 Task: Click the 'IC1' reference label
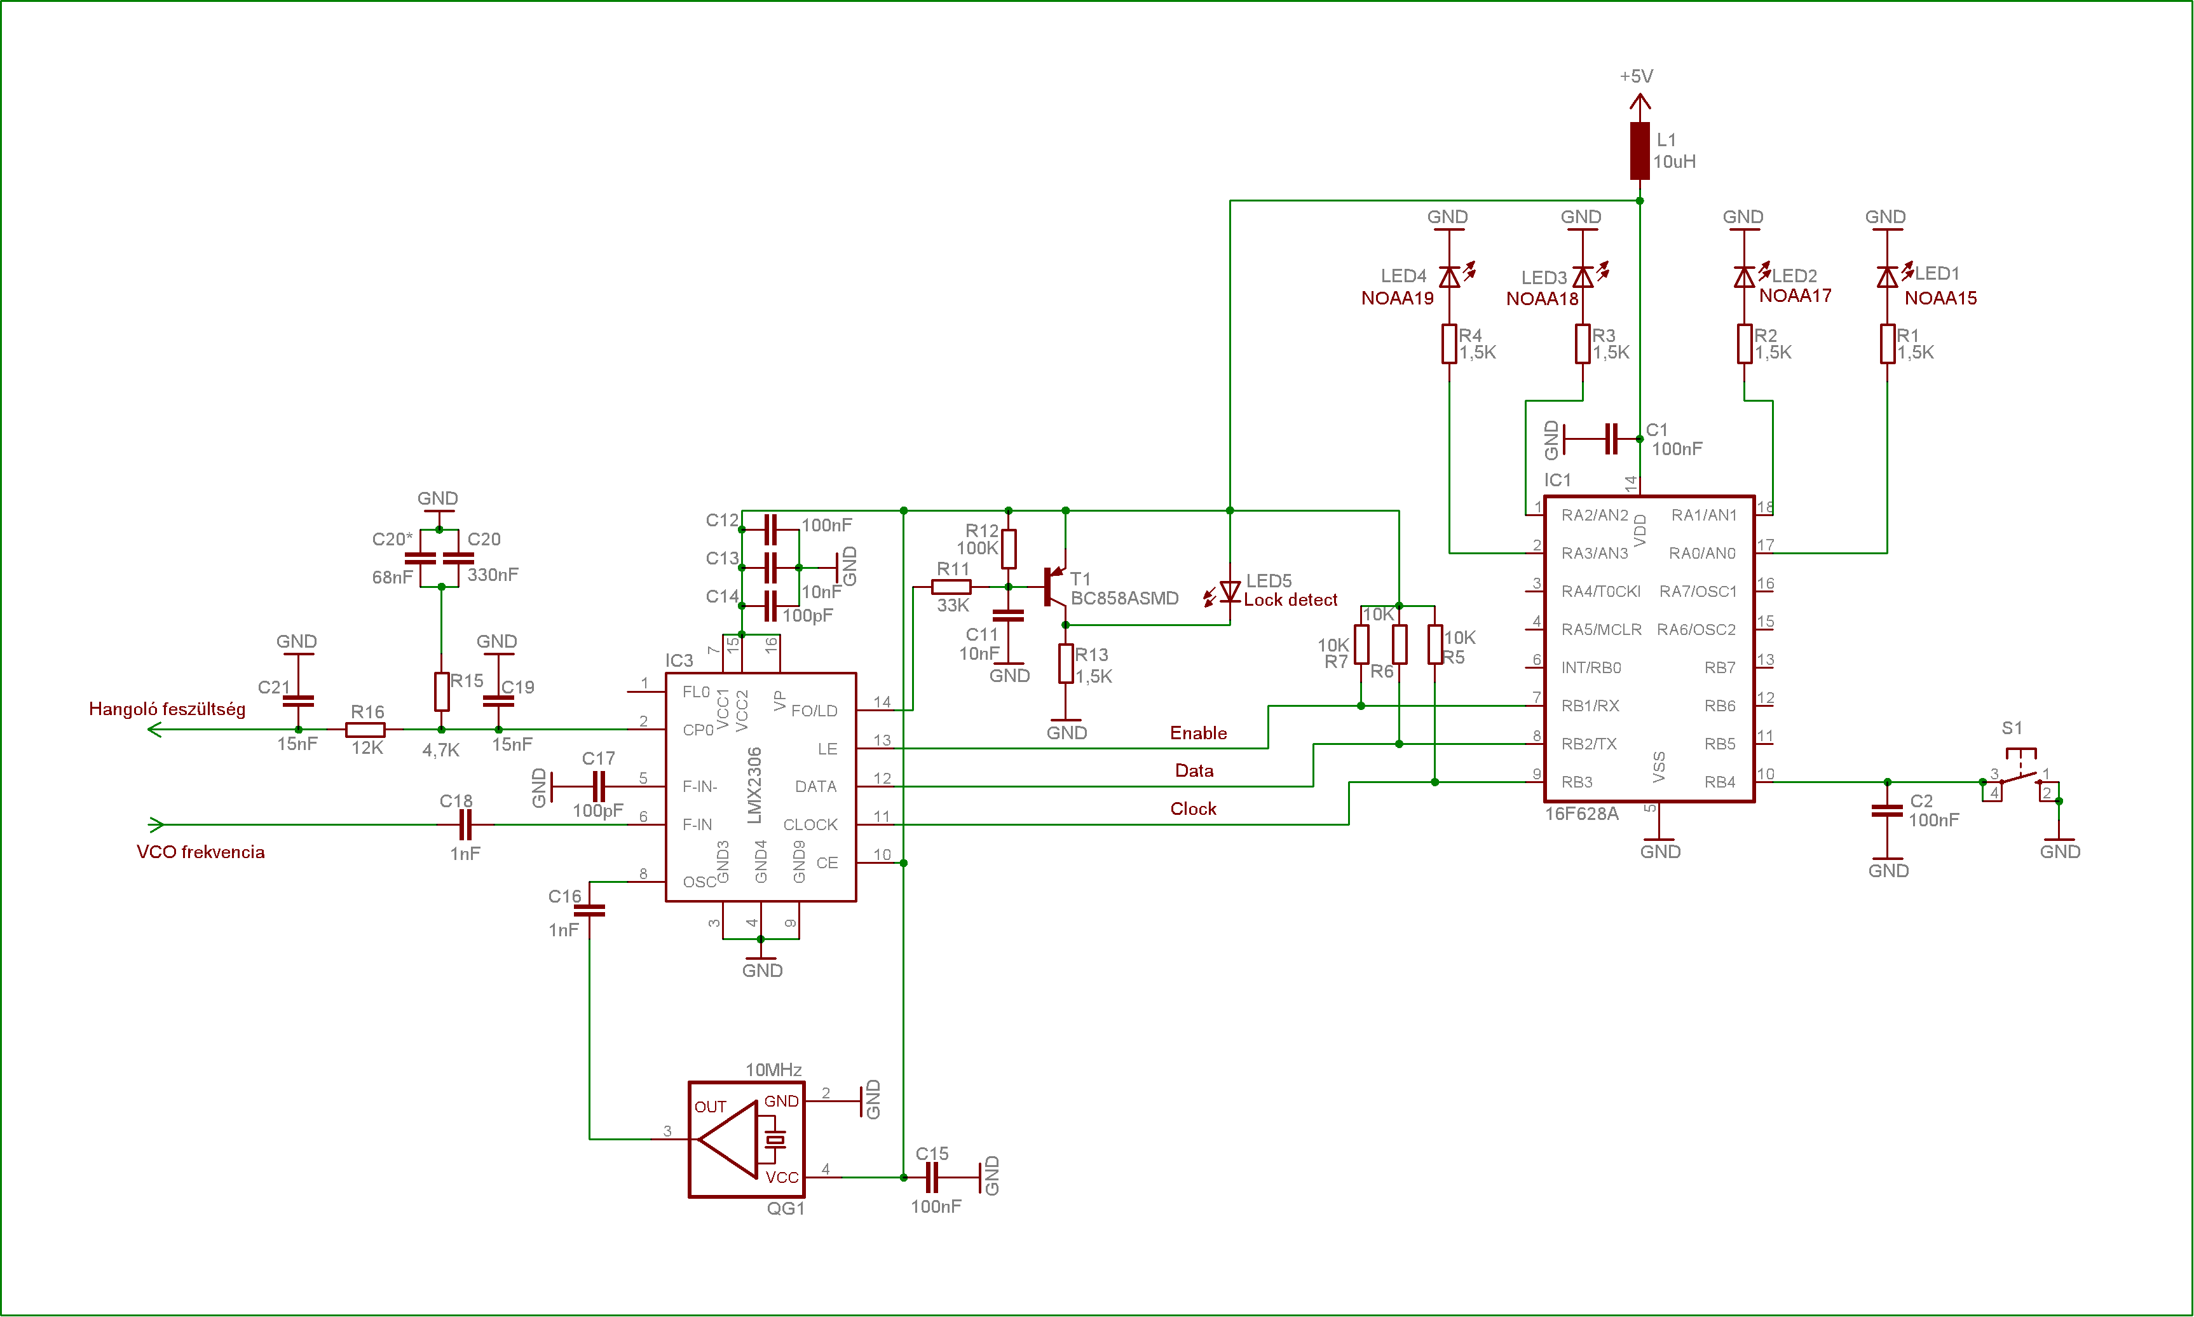pos(1557,480)
